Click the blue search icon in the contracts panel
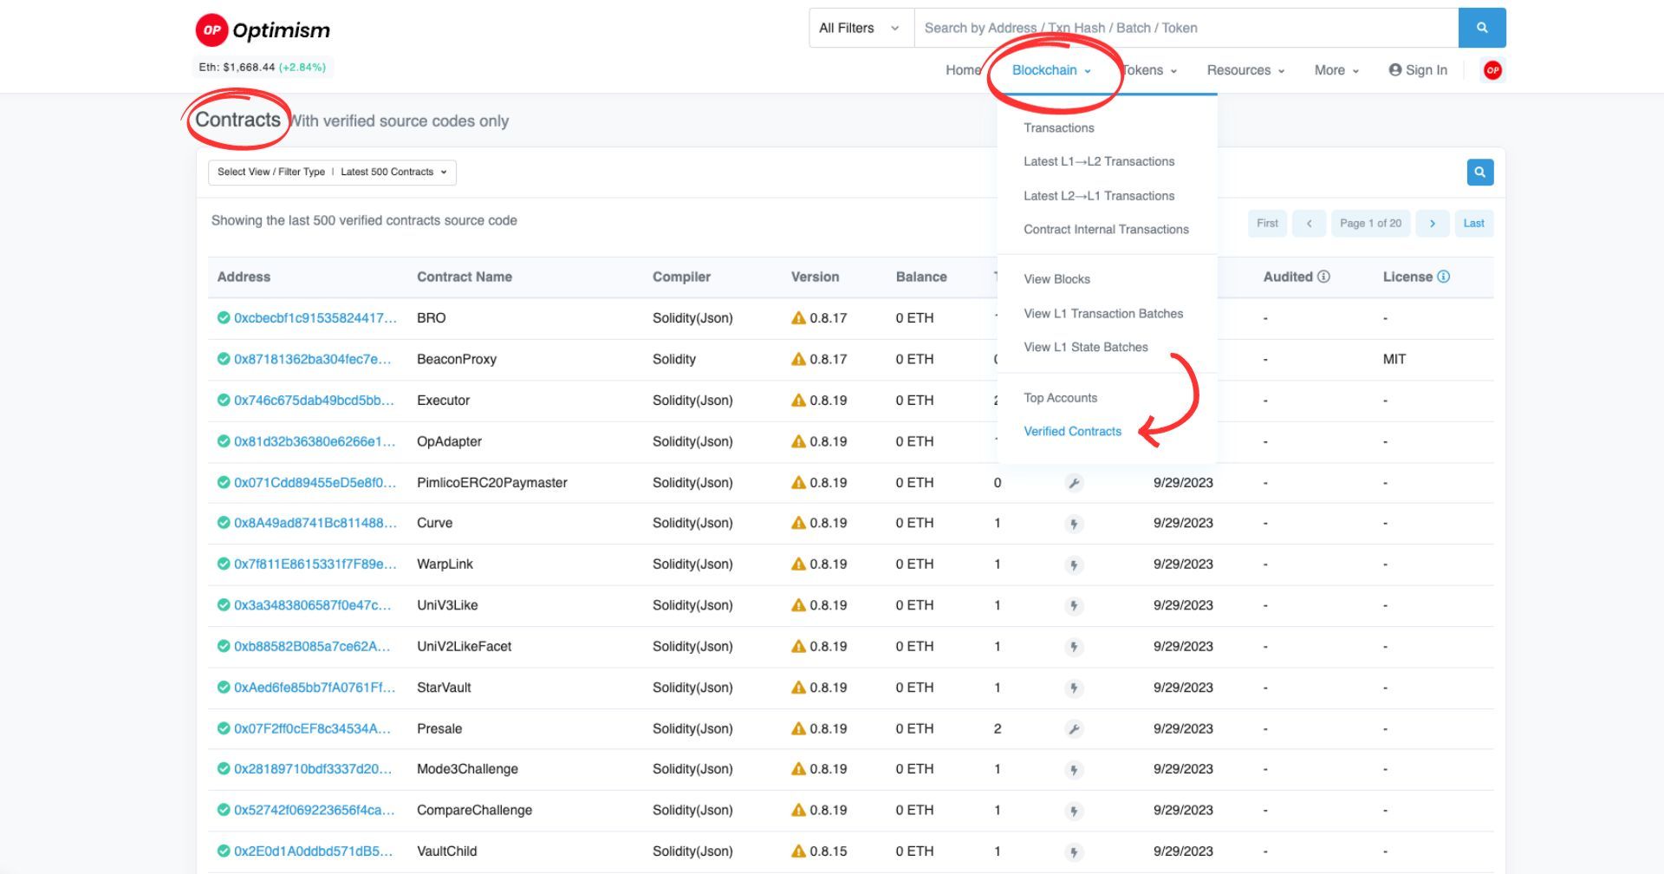 pyautogui.click(x=1480, y=172)
